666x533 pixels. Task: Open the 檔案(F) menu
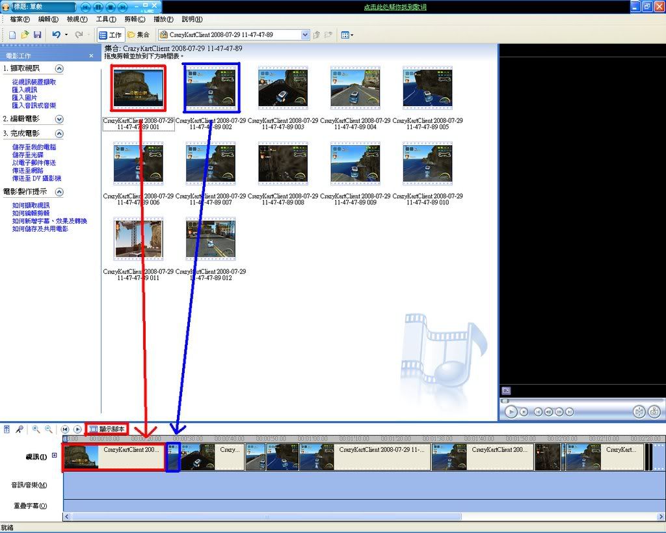tap(20, 20)
